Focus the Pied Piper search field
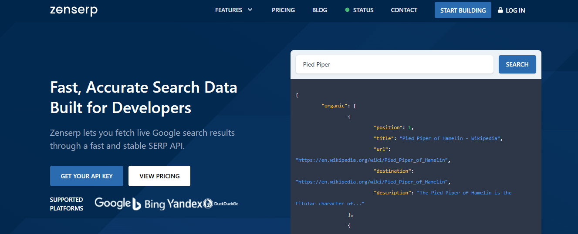Screen dimensions: 578x234 (x=394, y=64)
